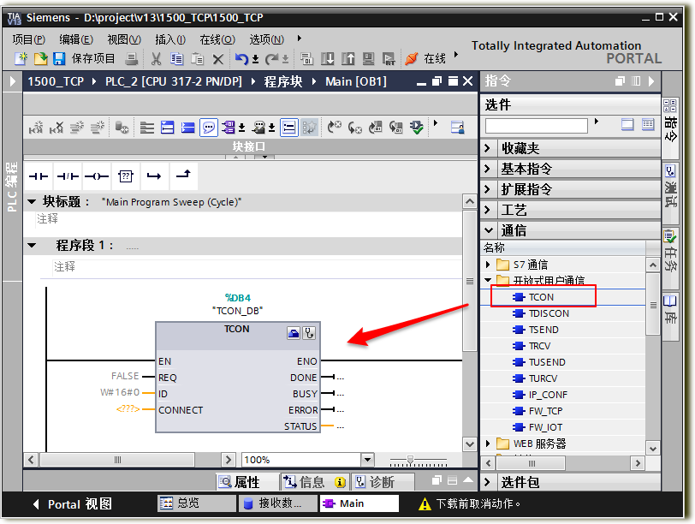
Task: Open the TCON block diagnostics stethoscope icon
Action: (309, 333)
